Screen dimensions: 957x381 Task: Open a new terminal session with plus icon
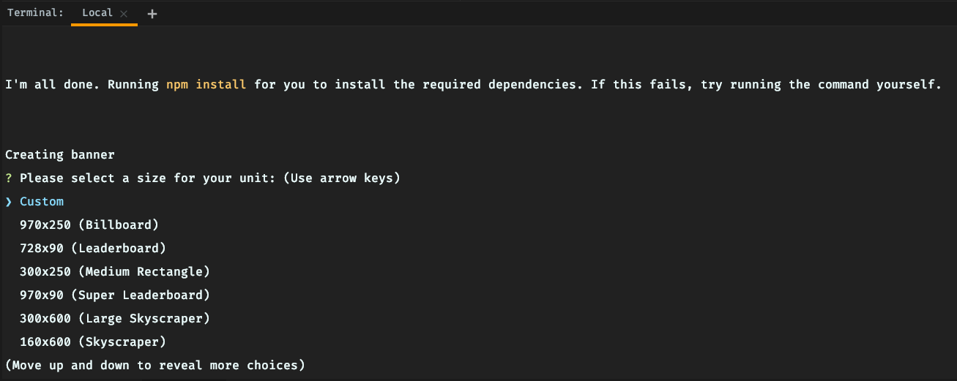pyautogui.click(x=152, y=13)
